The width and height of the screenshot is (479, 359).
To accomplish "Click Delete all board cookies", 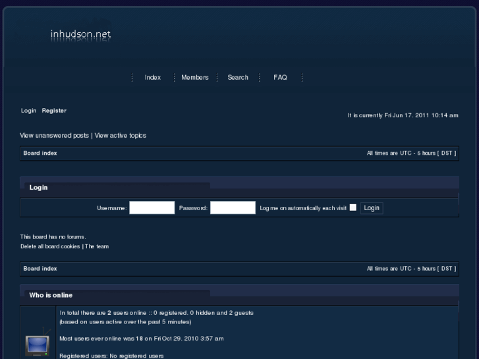I will coord(50,246).
